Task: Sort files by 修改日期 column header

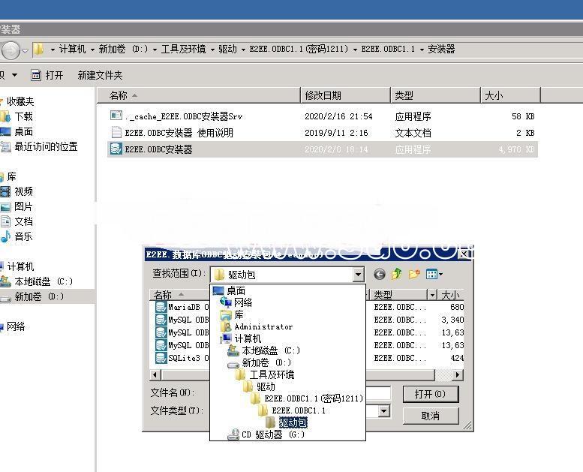Action: pos(323,95)
